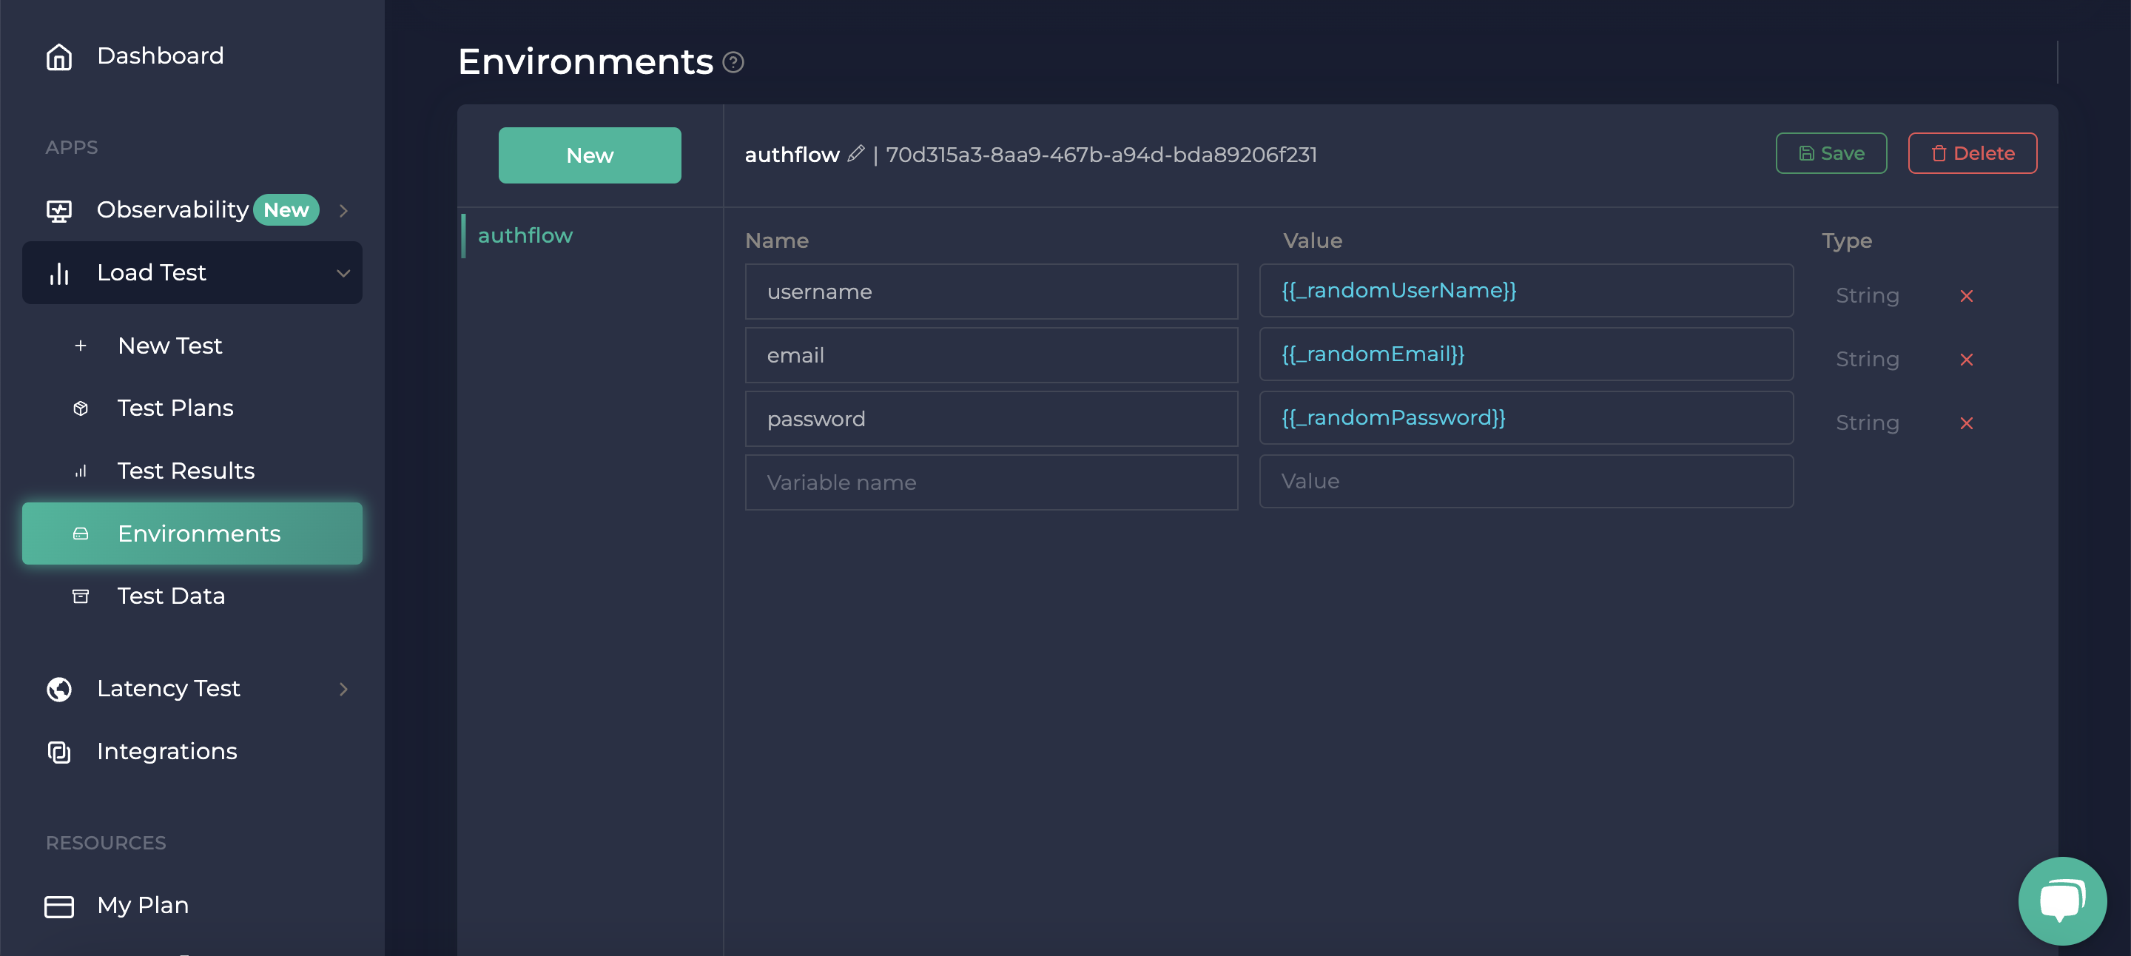Save the authflow environment
This screenshot has height=956, width=2131.
pyautogui.click(x=1831, y=153)
